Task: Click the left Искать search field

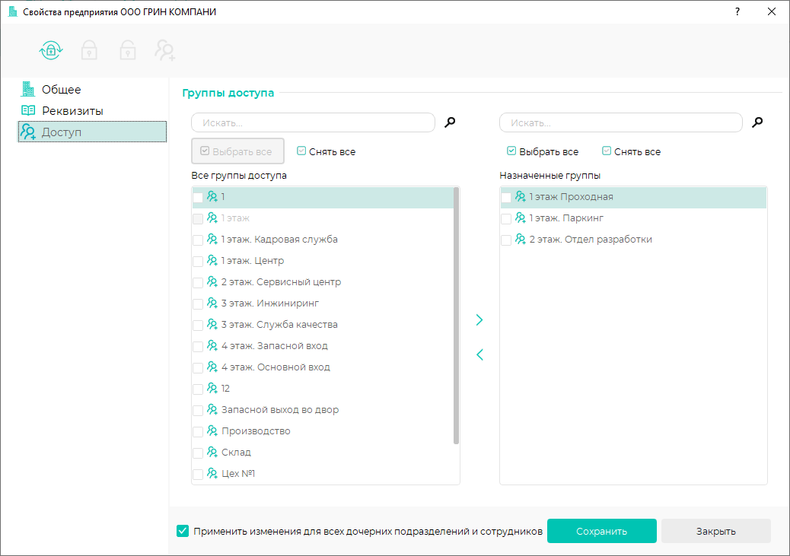Action: (313, 122)
